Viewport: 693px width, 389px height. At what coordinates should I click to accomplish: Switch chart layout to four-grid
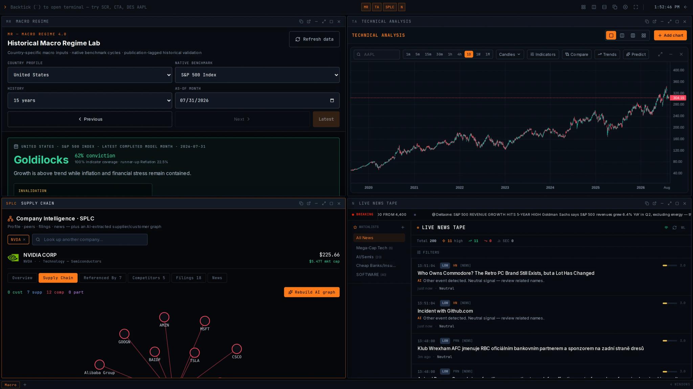[644, 35]
